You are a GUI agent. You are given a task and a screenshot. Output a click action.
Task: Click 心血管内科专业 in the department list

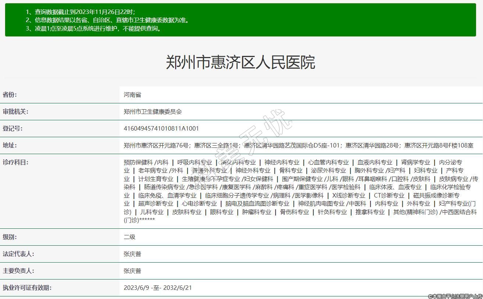(328, 163)
